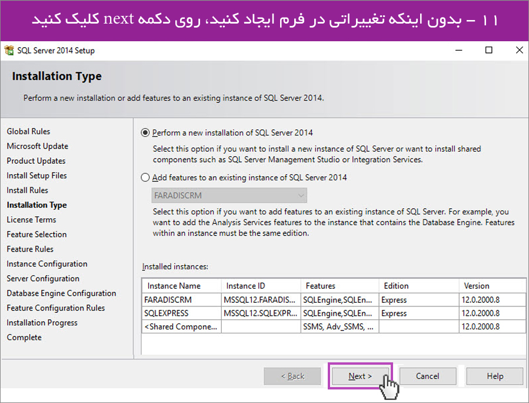The height and width of the screenshot is (403, 529).
Task: Click the Instance Name column header
Action: pyautogui.click(x=181, y=286)
